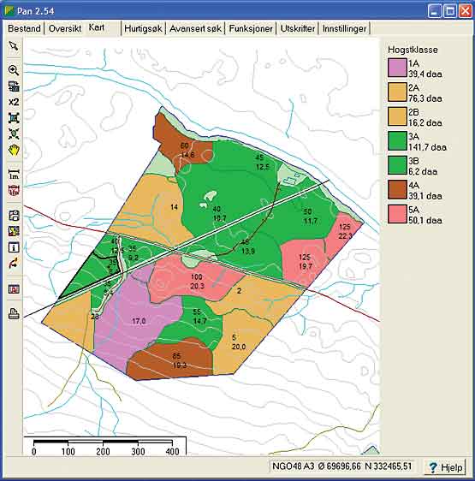Click the zoom to full extent icon
Viewport: 475px width, 481px height.
click(x=14, y=118)
